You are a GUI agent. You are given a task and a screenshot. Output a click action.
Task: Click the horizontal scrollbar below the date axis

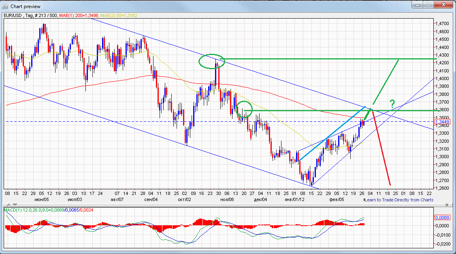tap(202, 204)
